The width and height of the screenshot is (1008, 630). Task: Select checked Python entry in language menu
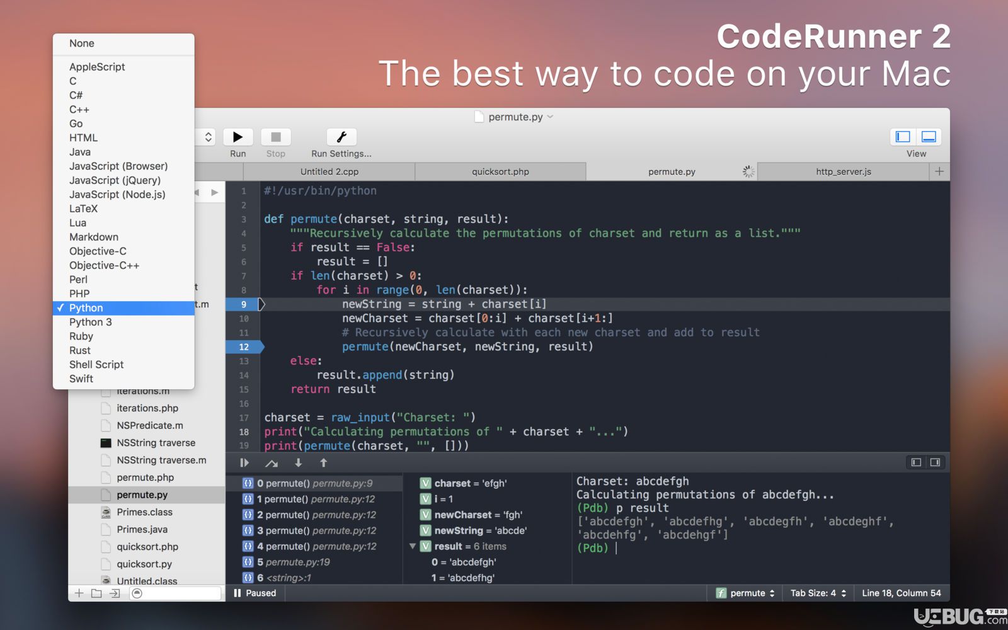pyautogui.click(x=123, y=308)
